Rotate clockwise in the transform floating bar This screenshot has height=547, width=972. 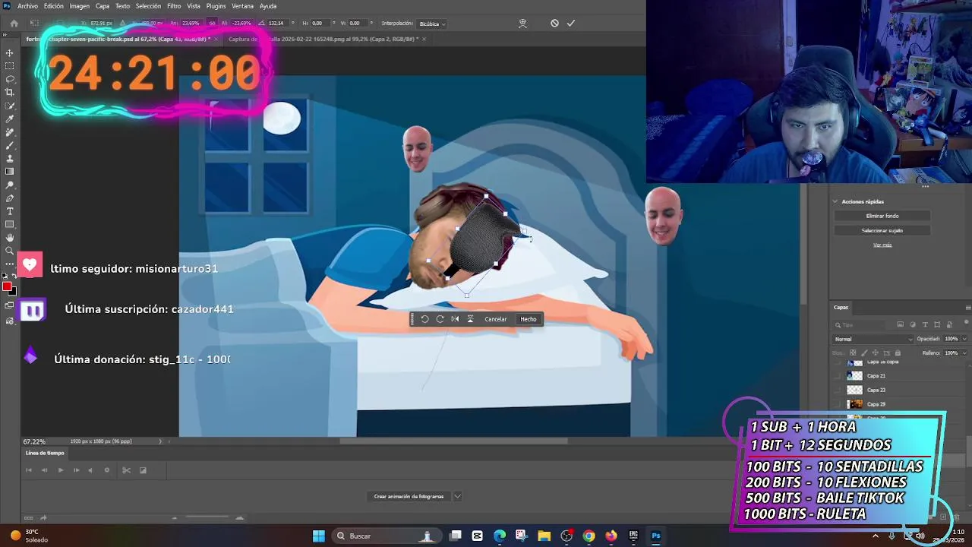tap(440, 319)
